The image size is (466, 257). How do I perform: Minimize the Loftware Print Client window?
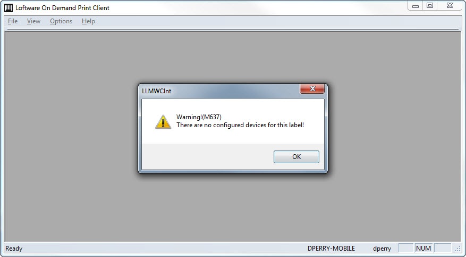[x=416, y=6]
